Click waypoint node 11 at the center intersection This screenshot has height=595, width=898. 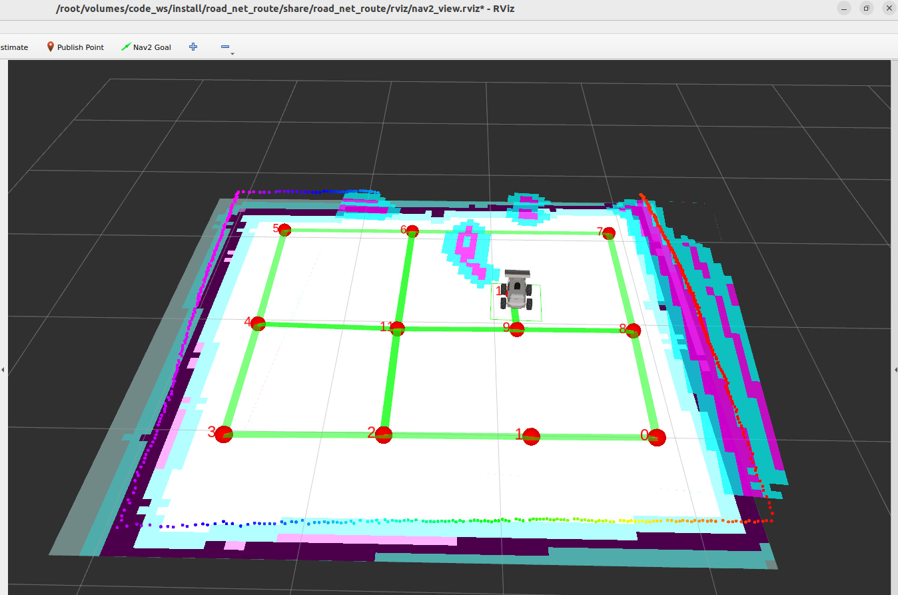point(397,328)
